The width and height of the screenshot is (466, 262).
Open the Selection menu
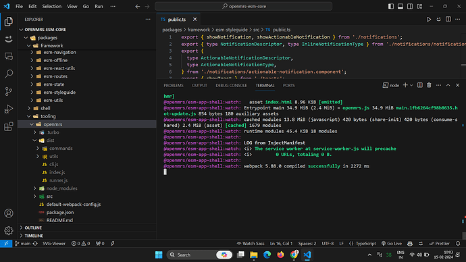(x=52, y=6)
